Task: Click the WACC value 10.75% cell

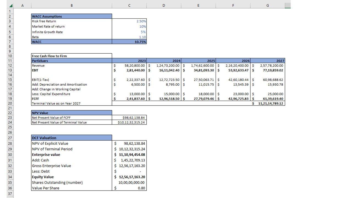Action: click(129, 42)
